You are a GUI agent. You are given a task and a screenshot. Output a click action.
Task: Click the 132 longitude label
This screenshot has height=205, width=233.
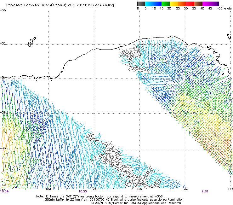pos(185,189)
